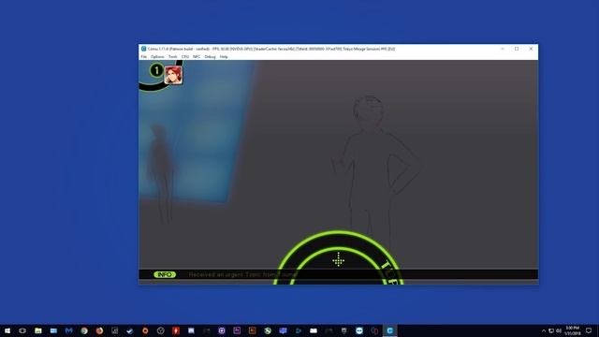
Task: Open the white mail icon in taskbar
Action: (314, 330)
